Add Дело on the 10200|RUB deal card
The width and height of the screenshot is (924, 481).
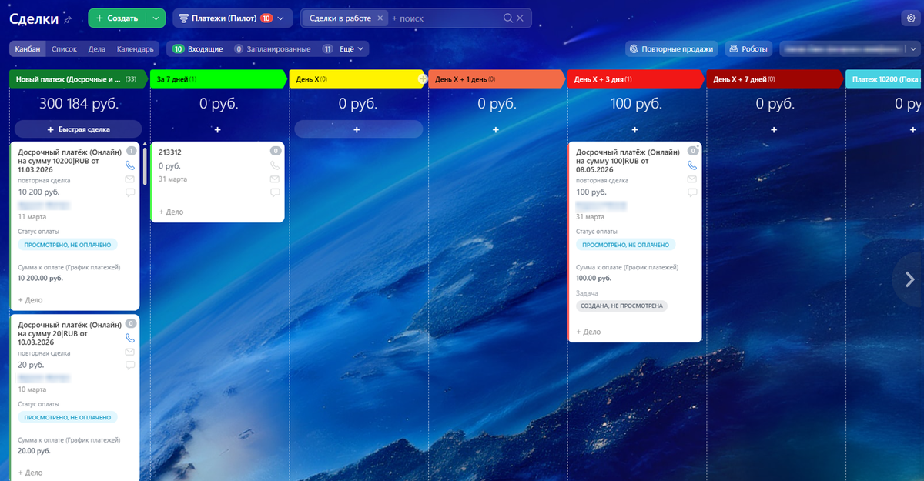(x=30, y=300)
